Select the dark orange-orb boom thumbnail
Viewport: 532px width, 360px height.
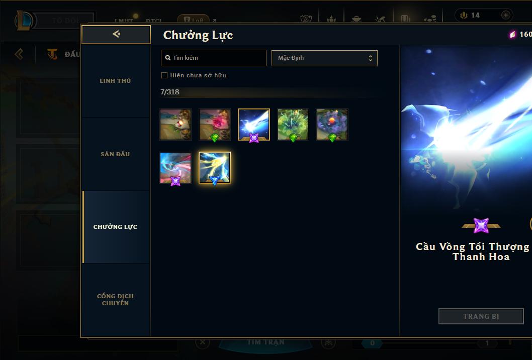[x=332, y=125]
